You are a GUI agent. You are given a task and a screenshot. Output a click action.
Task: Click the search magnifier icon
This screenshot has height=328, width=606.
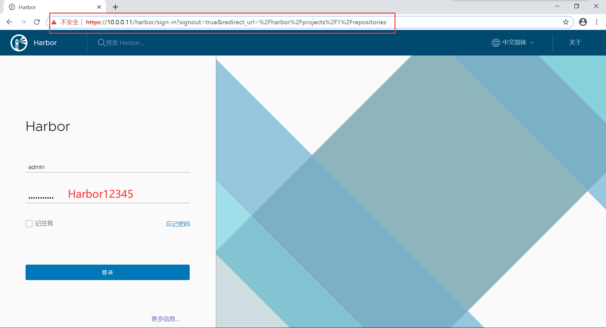101,43
